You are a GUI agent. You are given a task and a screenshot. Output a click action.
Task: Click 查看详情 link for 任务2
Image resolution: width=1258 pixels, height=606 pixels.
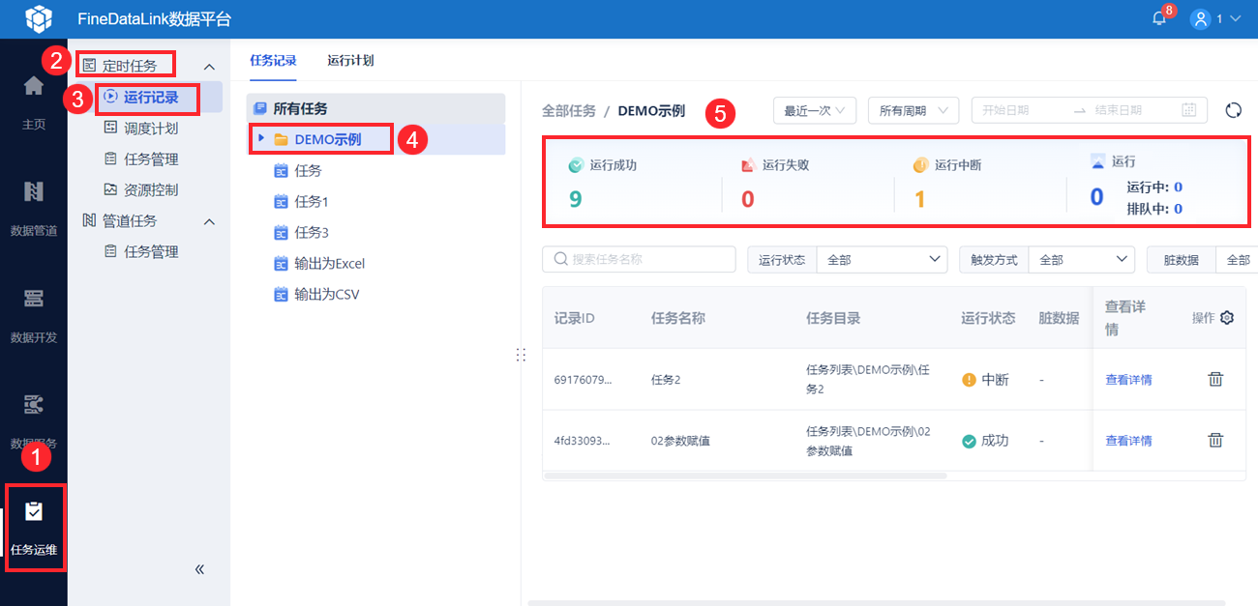coord(1128,380)
